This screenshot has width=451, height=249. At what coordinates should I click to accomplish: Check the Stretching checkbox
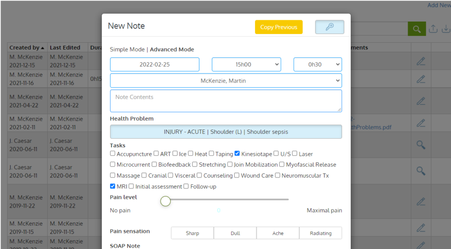(195, 164)
